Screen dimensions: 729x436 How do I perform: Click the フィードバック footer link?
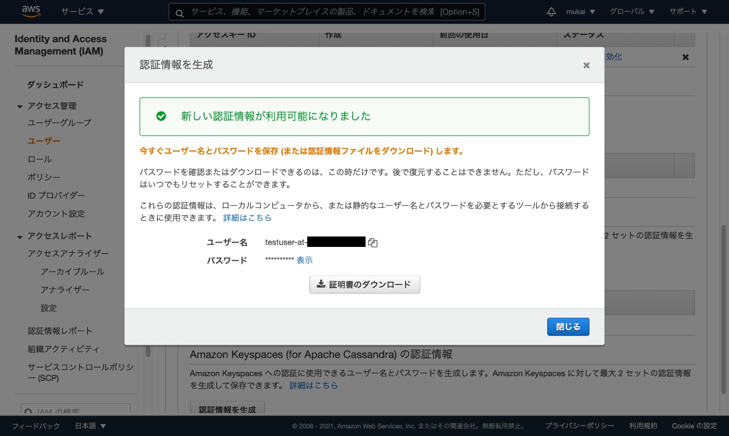pyautogui.click(x=36, y=426)
